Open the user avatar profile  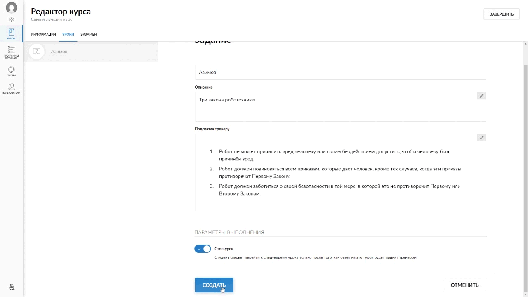click(12, 8)
